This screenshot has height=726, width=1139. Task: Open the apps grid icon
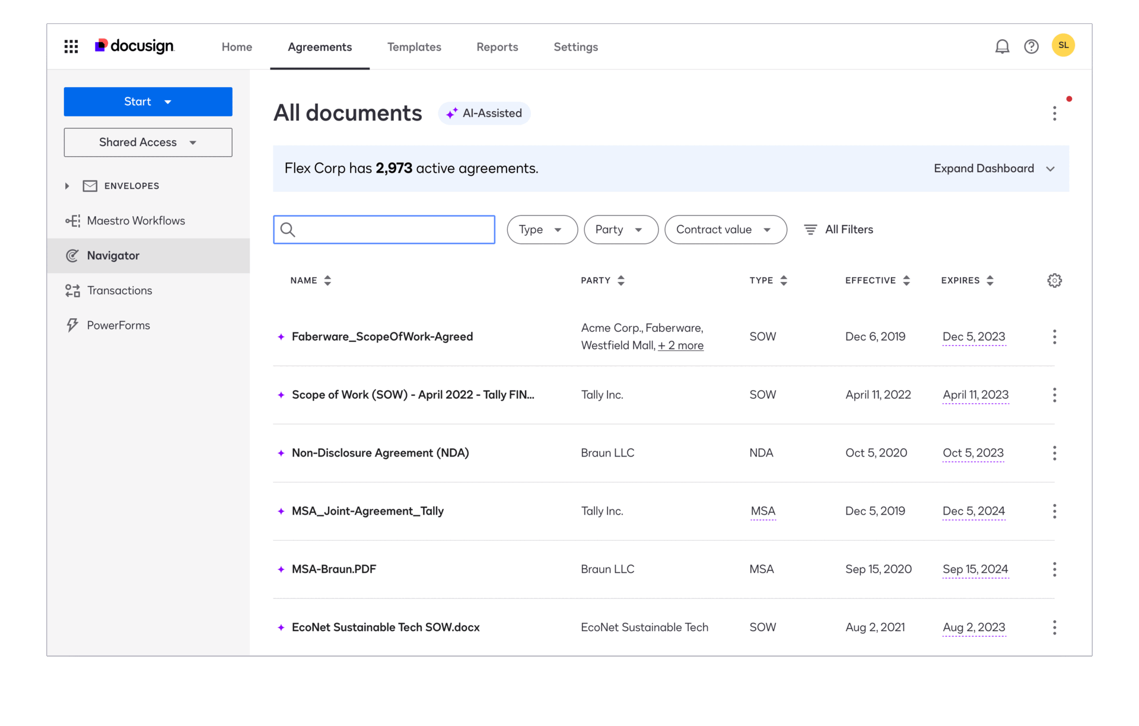[x=71, y=46]
